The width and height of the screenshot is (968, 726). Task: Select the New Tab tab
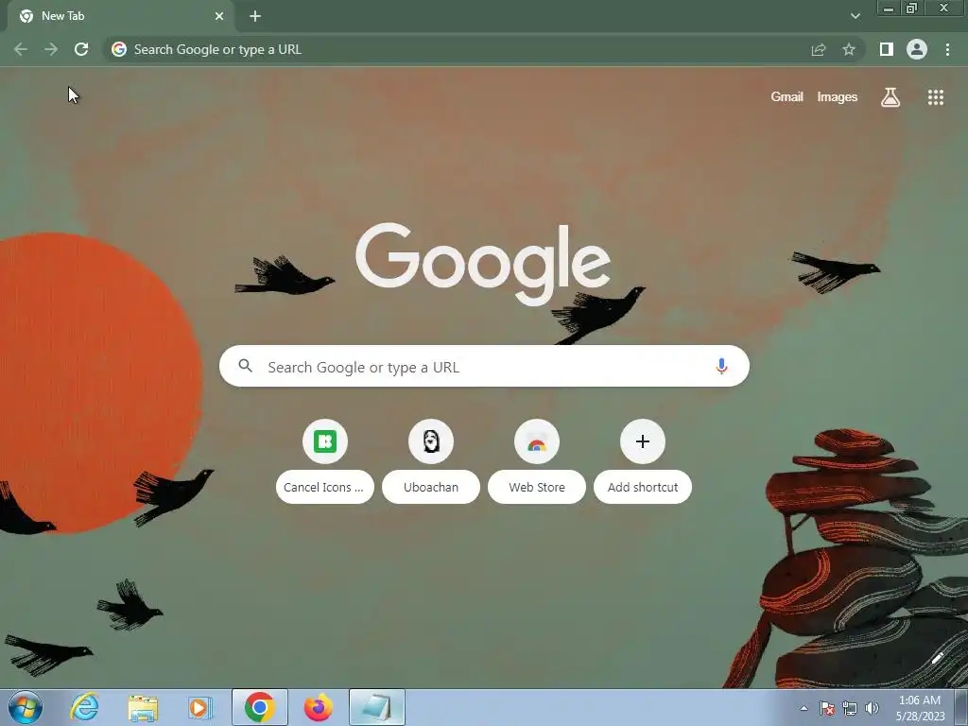120,16
